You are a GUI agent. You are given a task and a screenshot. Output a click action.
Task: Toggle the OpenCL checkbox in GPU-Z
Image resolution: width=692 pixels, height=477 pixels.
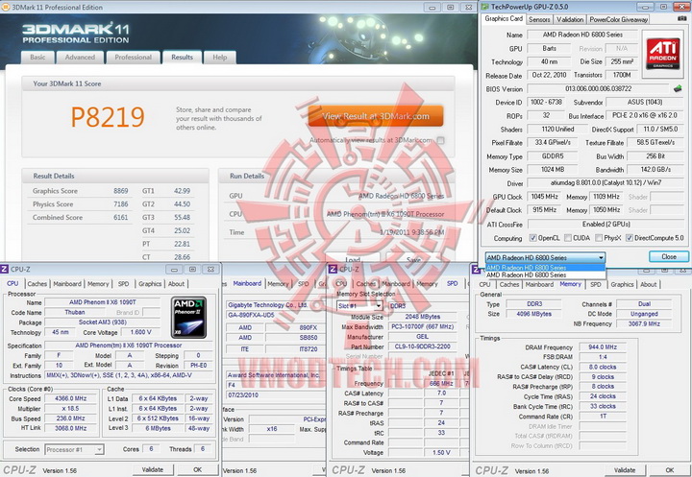pyautogui.click(x=532, y=238)
